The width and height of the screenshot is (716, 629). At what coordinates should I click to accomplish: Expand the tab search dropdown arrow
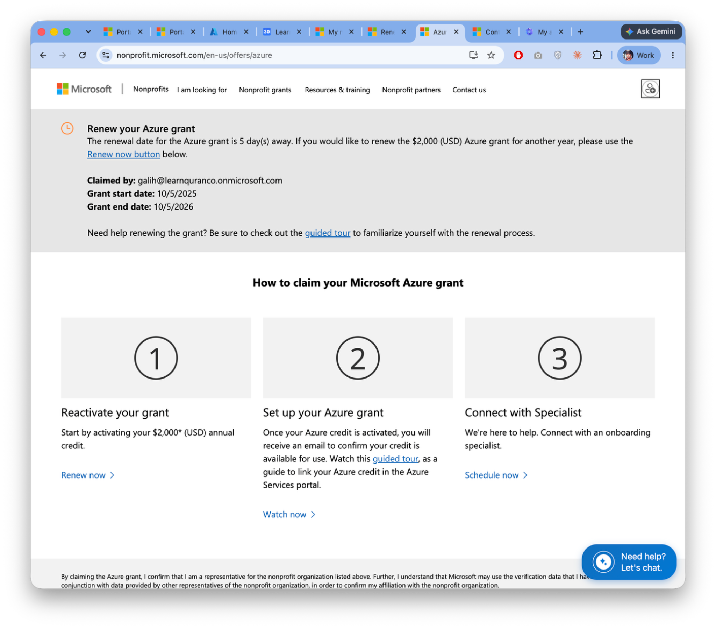tap(88, 32)
